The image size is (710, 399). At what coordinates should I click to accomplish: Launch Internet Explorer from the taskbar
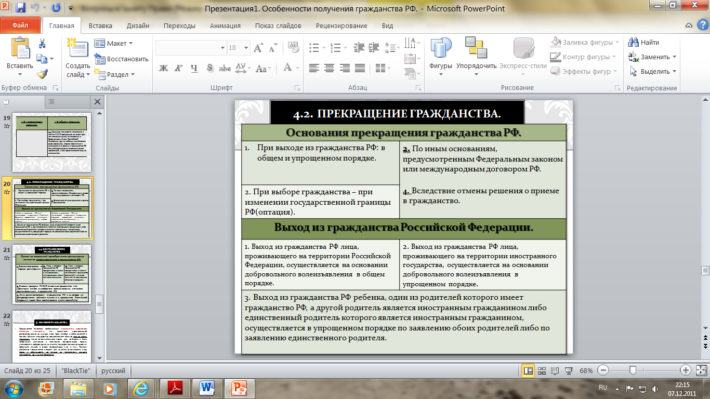[141, 388]
